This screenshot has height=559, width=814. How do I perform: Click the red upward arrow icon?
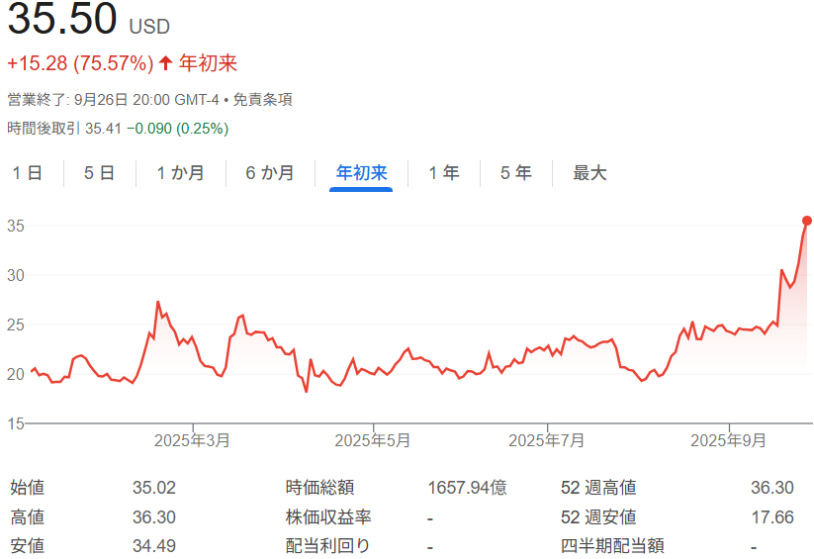coord(165,63)
